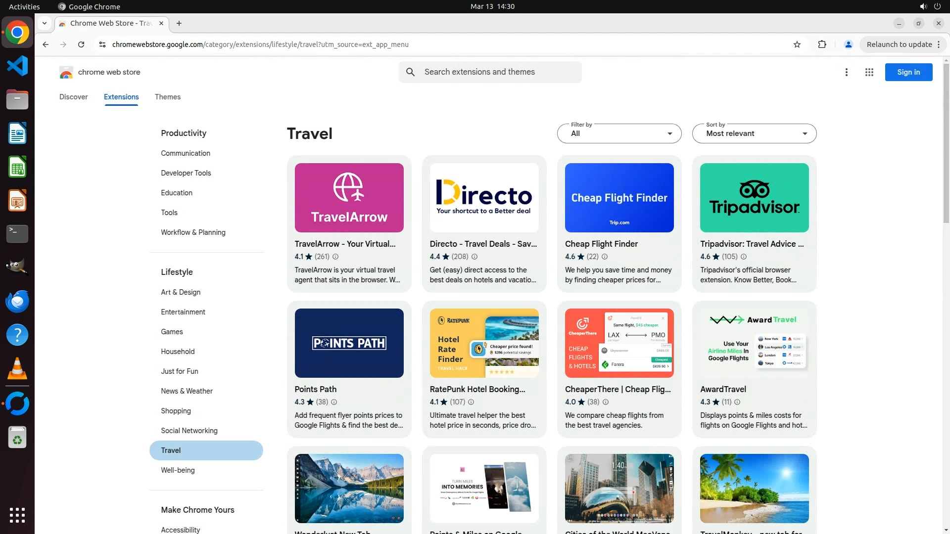
Task: Click the bookmark star icon
Action: pos(797,44)
